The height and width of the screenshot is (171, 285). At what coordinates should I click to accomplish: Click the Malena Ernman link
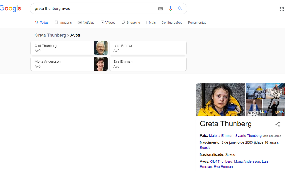point(221,136)
